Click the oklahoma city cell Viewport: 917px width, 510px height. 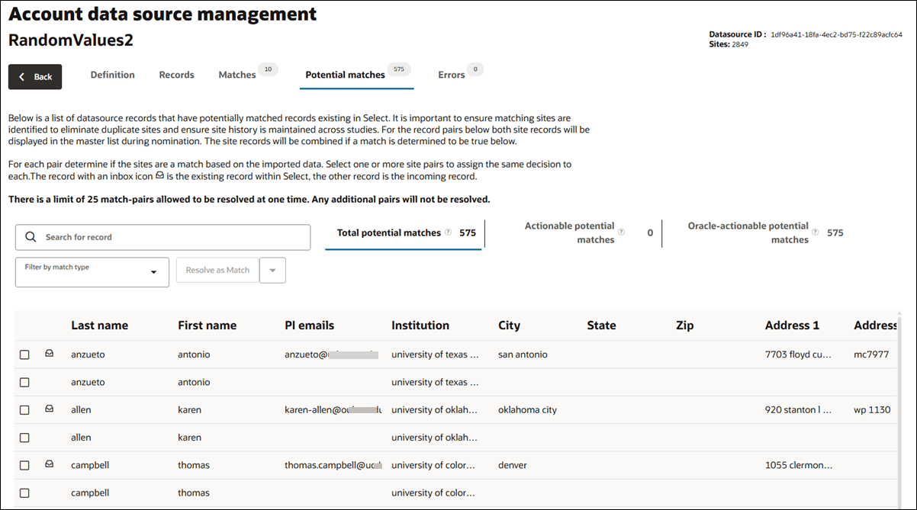527,410
